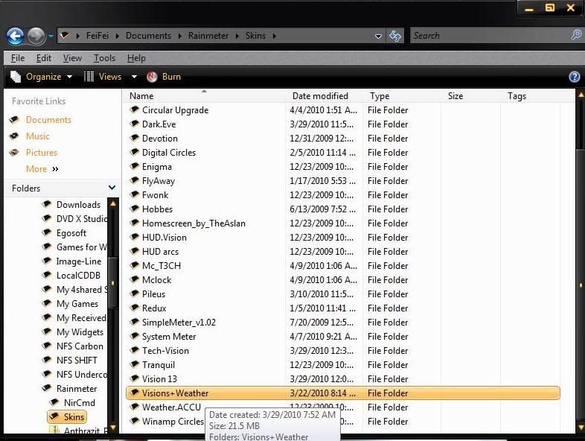Viewport: 585px width, 441px height.
Task: Click the Forward navigation arrow button
Action: [36, 36]
